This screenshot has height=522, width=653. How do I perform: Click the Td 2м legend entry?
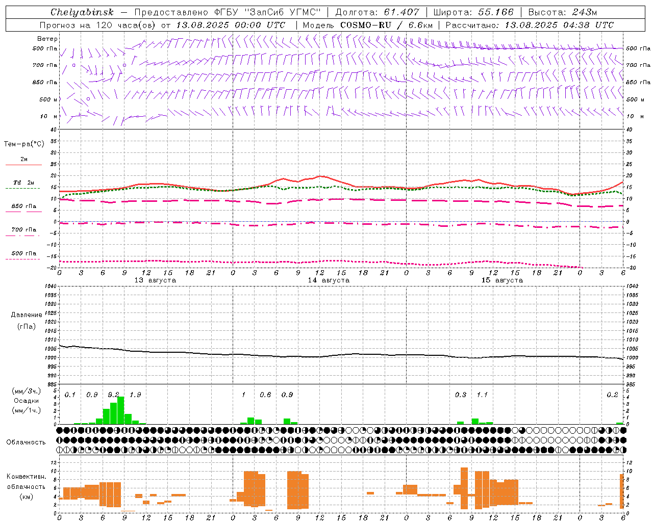(x=24, y=182)
